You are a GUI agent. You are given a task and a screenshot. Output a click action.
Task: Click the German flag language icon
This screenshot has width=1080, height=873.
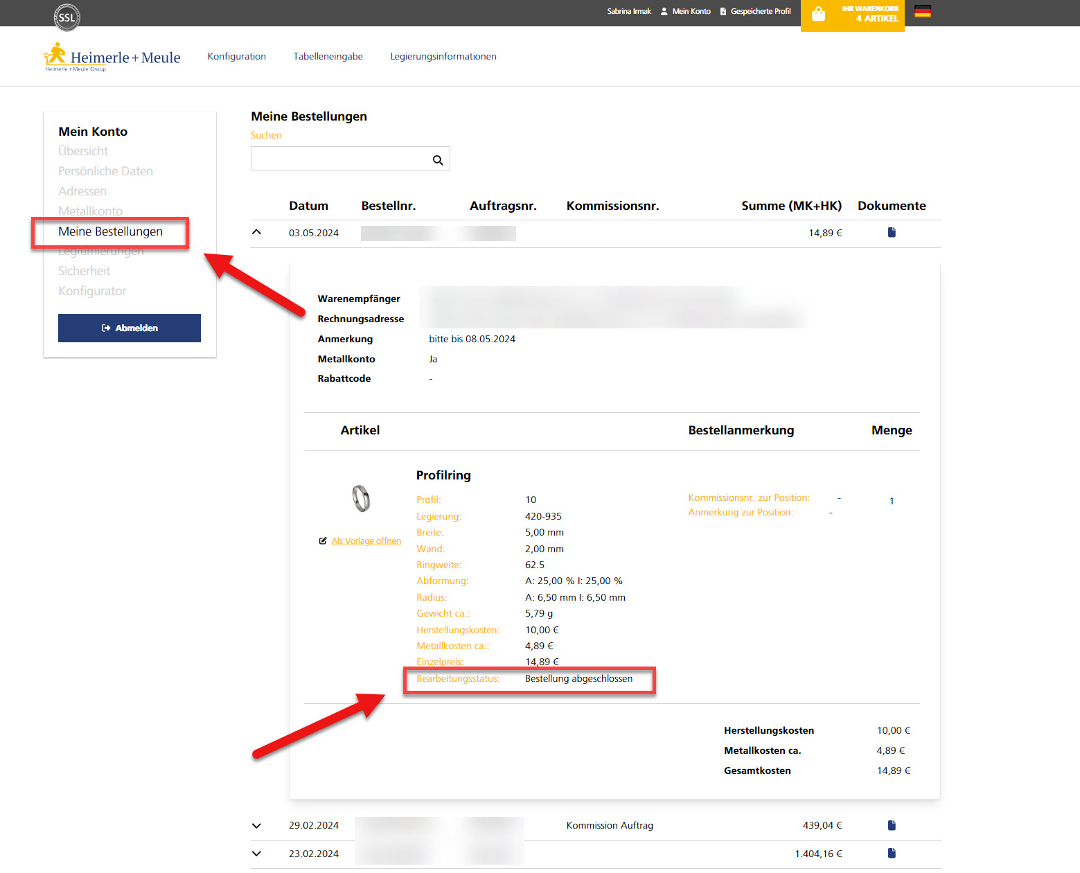922,11
